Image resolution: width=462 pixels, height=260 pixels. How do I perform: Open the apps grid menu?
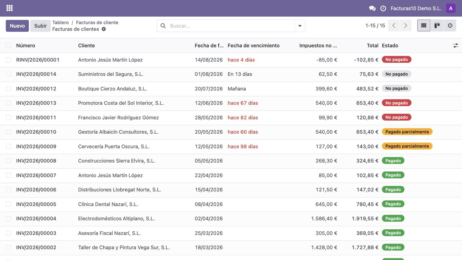[x=10, y=8]
